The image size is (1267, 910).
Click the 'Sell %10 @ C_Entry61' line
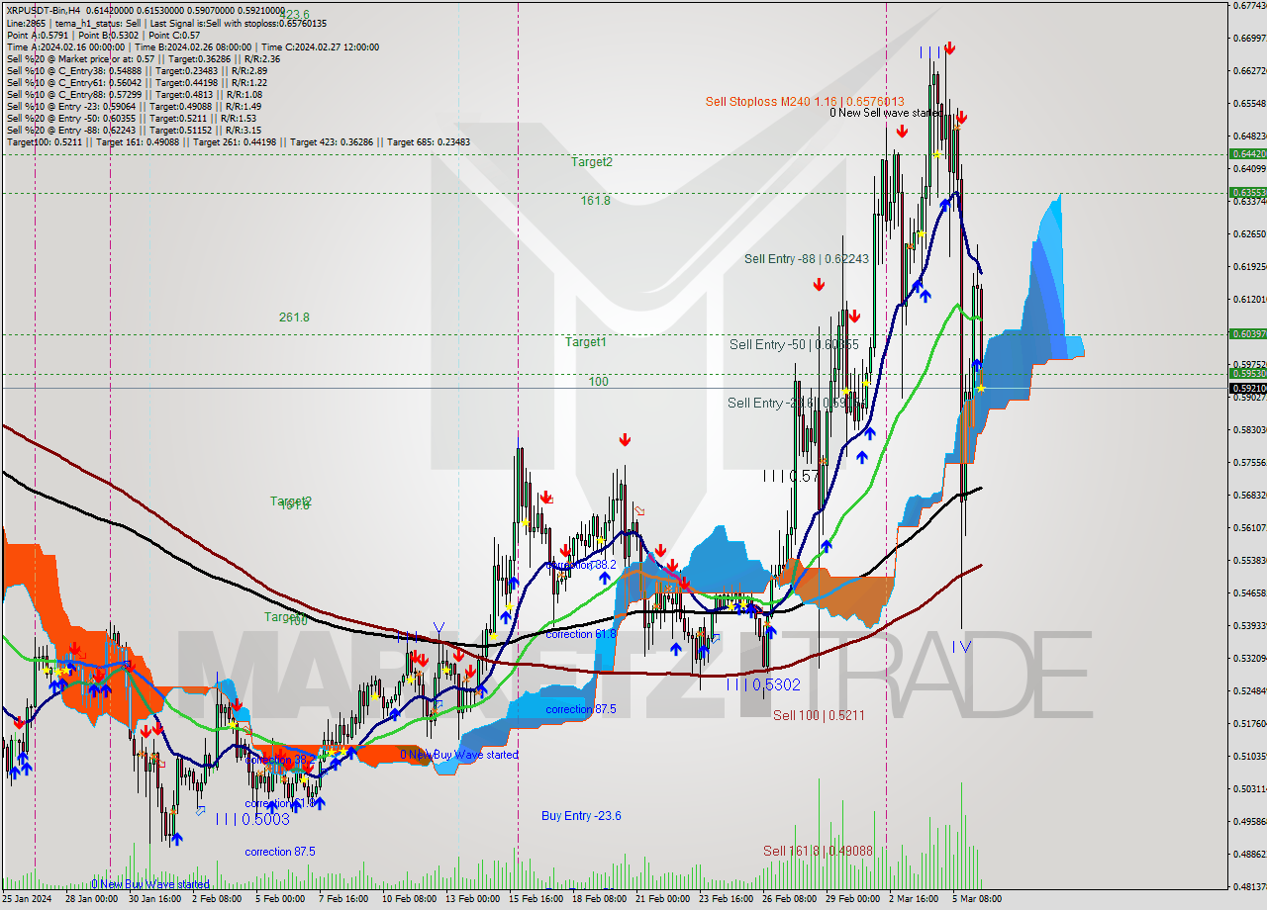(x=137, y=82)
